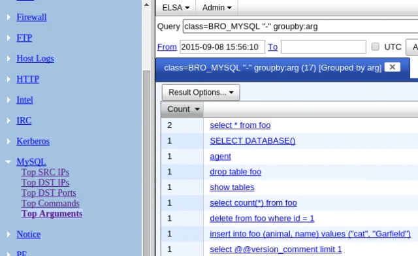
Task: Expand the Host Logs arrow
Action: pyautogui.click(x=8, y=58)
